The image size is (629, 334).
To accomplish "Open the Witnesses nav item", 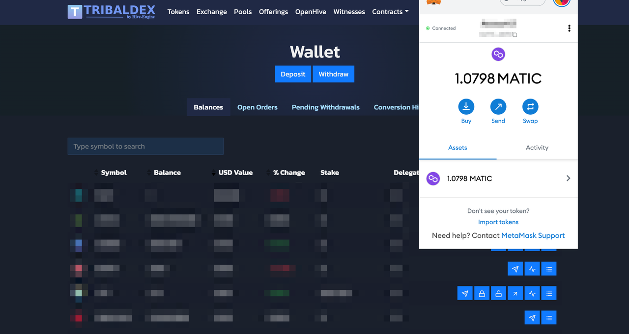I will 349,12.
